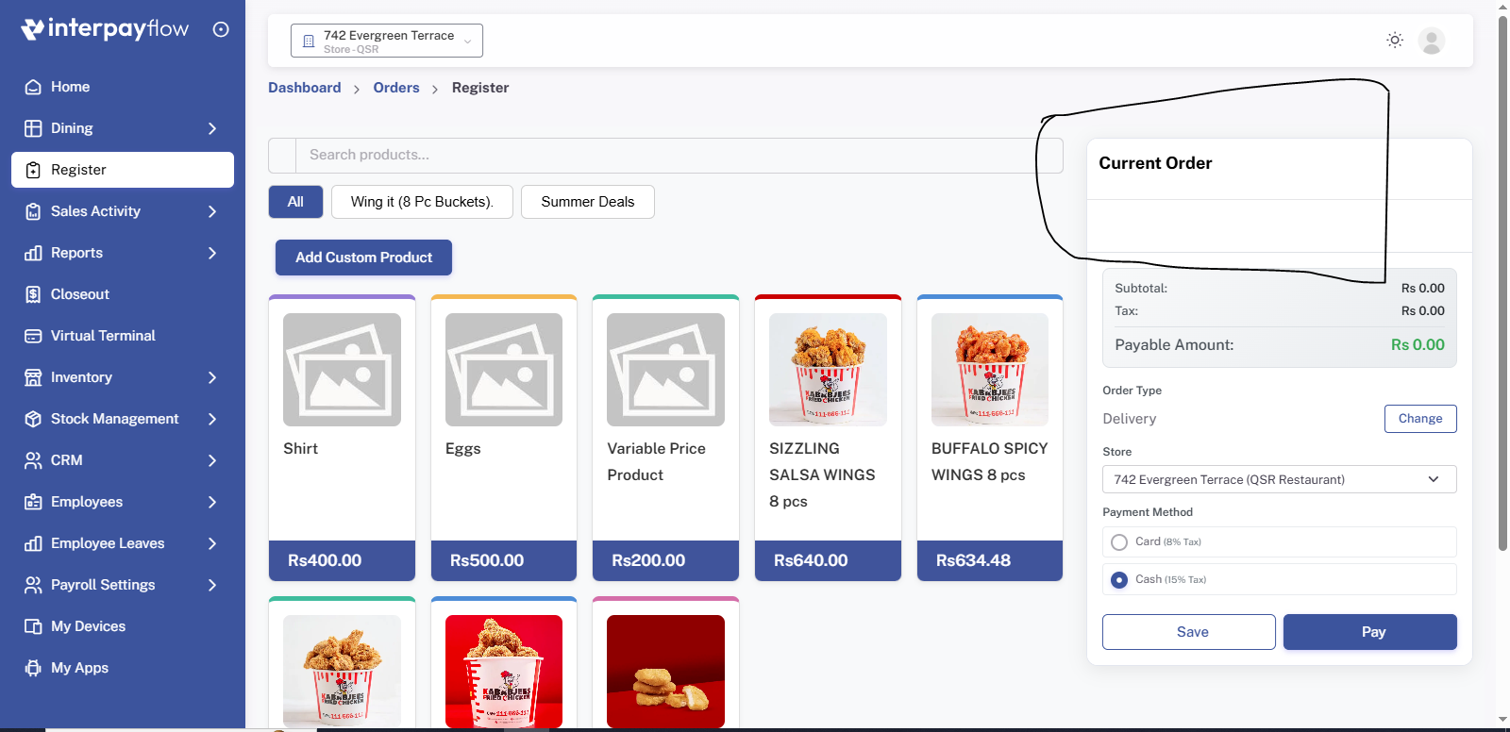Open My Devices in the sidebar
This screenshot has height=732, width=1510.
pyautogui.click(x=123, y=626)
